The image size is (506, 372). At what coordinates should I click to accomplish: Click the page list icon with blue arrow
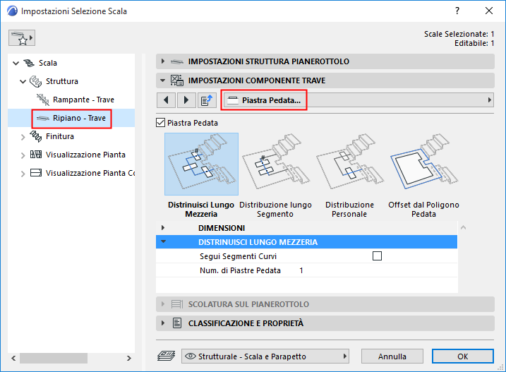(x=207, y=100)
